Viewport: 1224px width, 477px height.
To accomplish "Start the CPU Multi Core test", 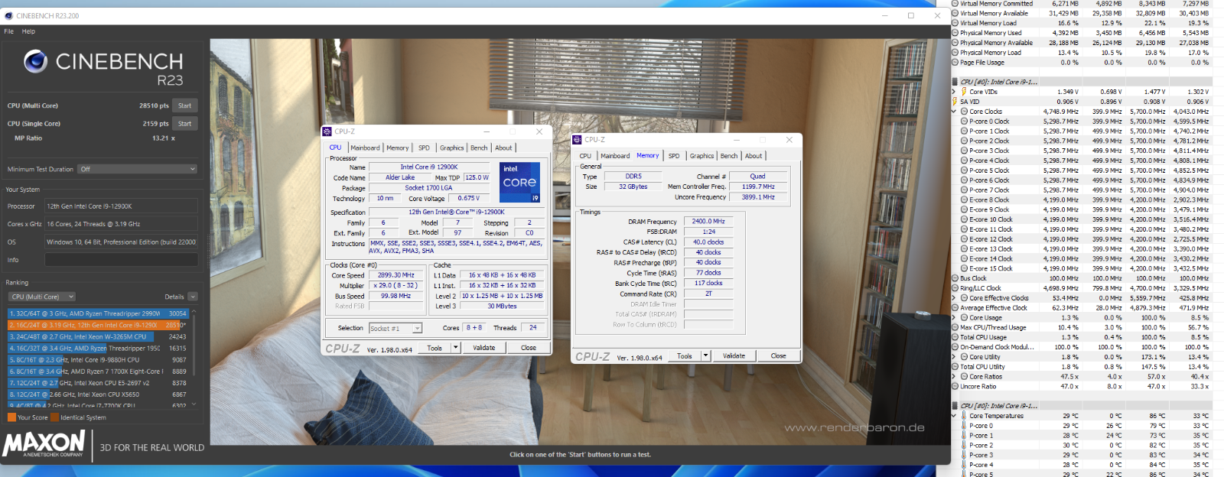I will pyautogui.click(x=184, y=105).
